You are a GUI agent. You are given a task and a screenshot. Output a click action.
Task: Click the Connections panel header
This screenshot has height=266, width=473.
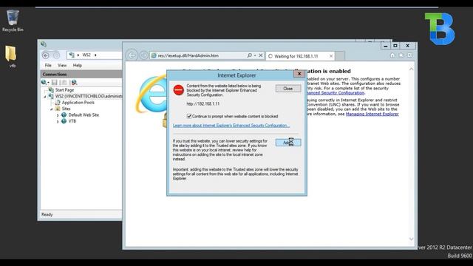click(x=81, y=74)
